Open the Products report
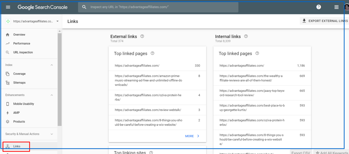 point(29,122)
